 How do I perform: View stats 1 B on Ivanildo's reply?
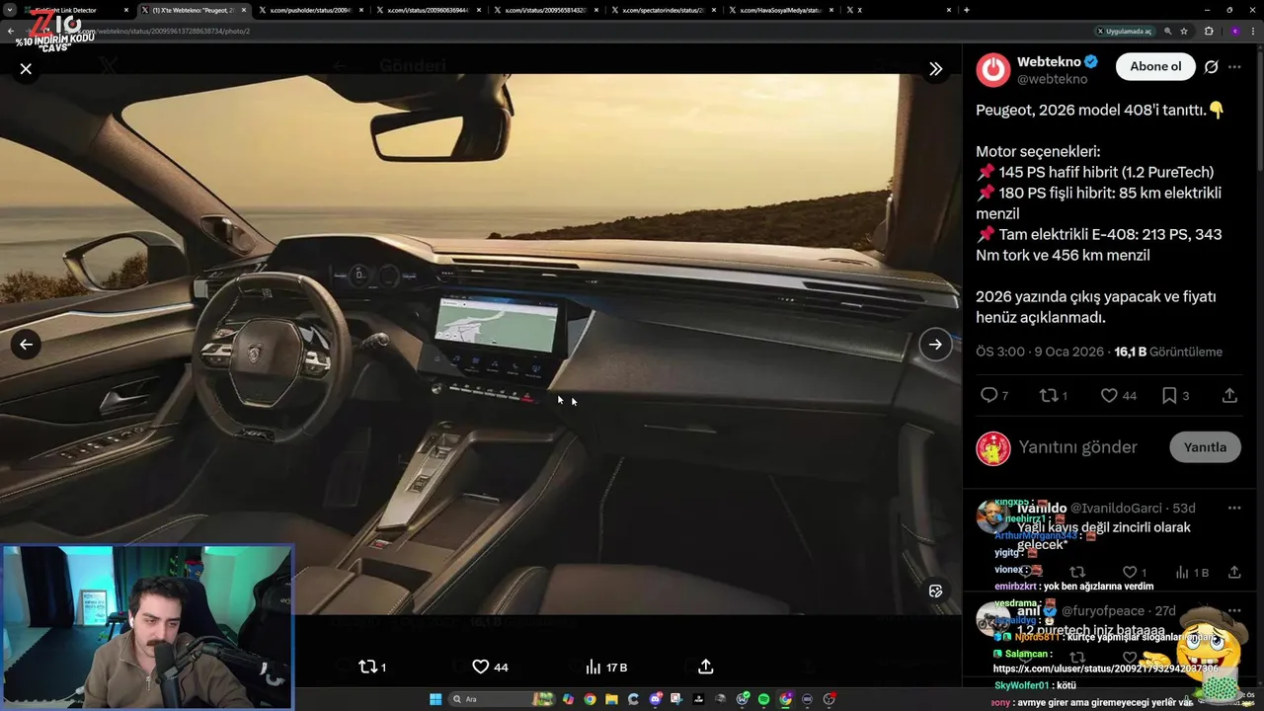tap(1192, 572)
